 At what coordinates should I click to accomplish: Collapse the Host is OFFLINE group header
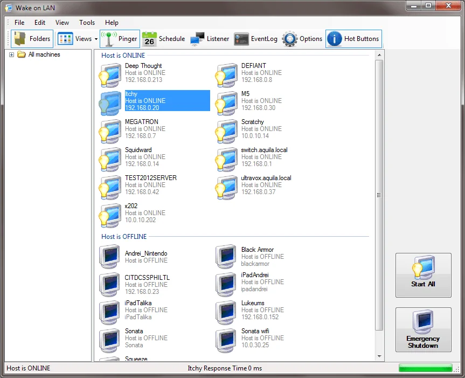click(124, 236)
